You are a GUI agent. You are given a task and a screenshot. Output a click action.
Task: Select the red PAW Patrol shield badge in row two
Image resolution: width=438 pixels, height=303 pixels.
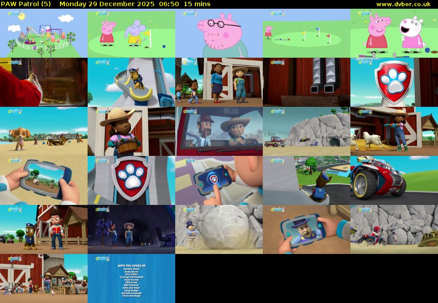(x=394, y=82)
